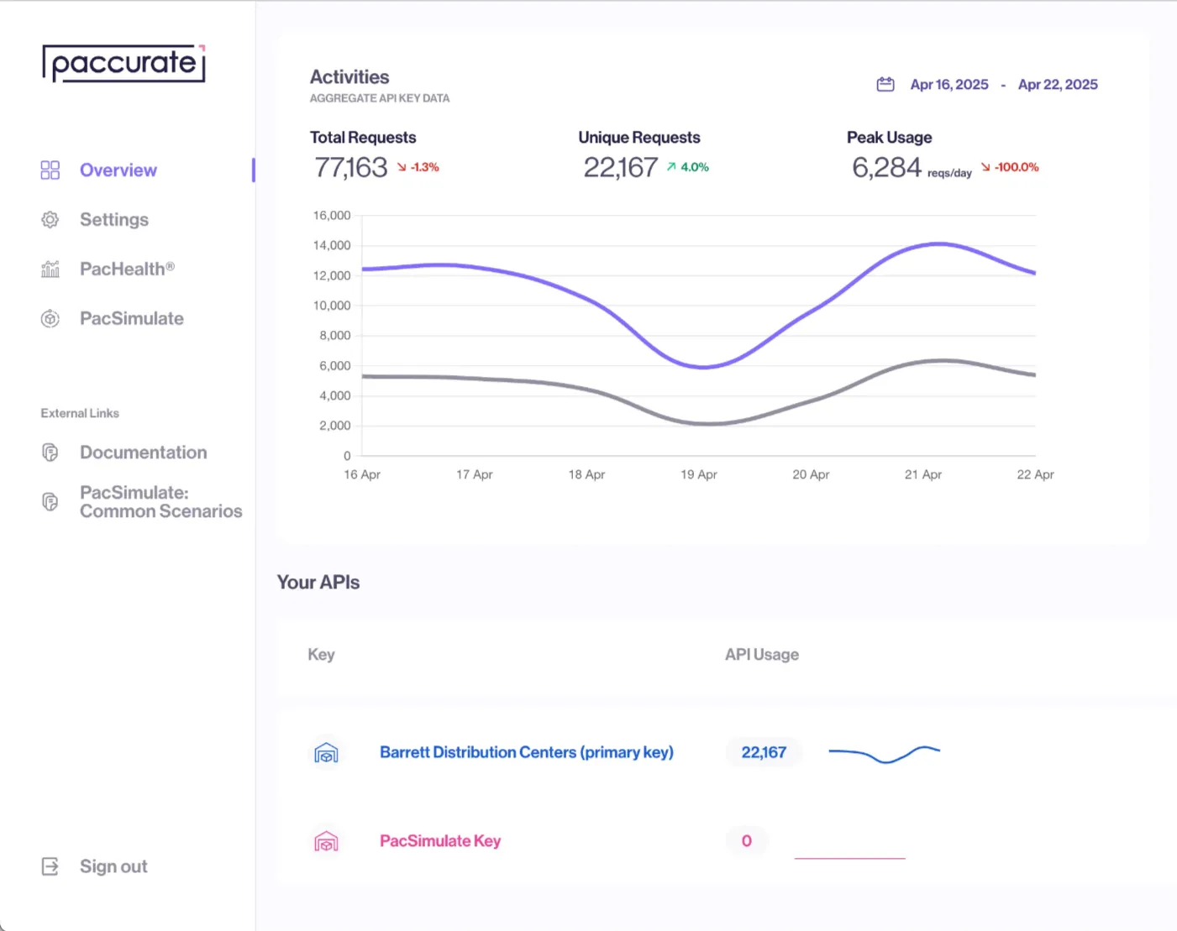The image size is (1177, 931).
Task: Click the PacHealth chart icon
Action: click(50, 269)
